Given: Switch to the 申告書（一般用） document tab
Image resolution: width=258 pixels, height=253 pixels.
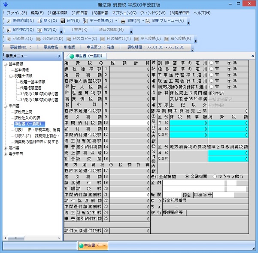Looking at the screenshot, I should click(x=85, y=56).
